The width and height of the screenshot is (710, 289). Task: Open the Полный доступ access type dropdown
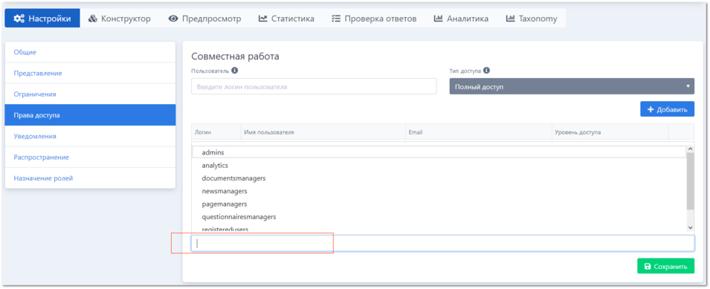click(x=572, y=86)
